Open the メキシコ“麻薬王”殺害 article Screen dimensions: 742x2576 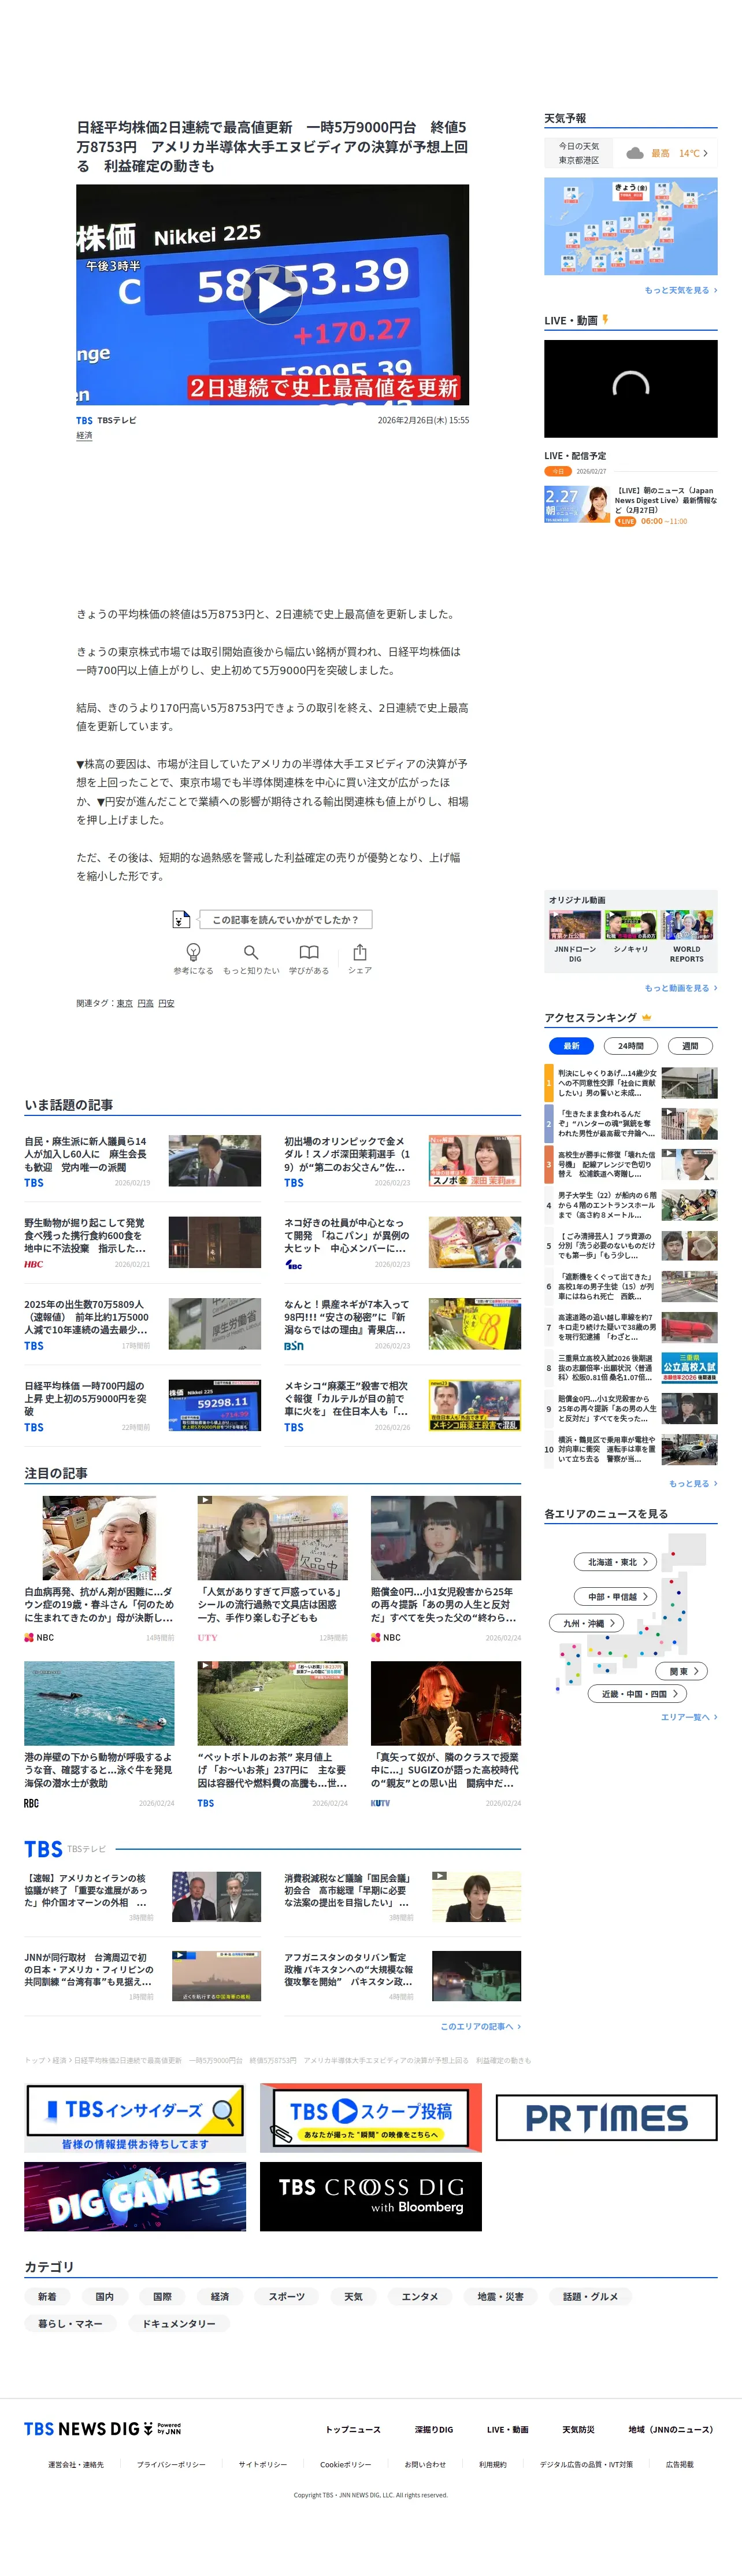coord(402,1405)
